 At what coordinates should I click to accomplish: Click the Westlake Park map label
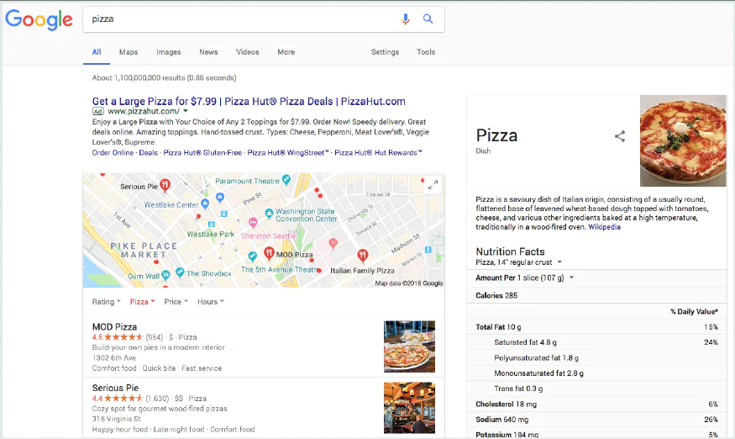[x=211, y=234]
